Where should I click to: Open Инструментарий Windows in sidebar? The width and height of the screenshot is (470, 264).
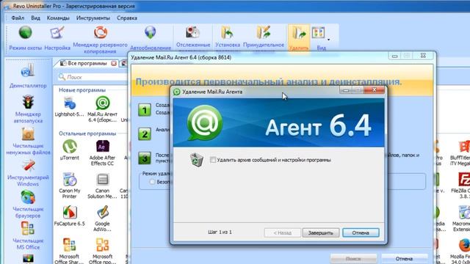pyautogui.click(x=28, y=173)
